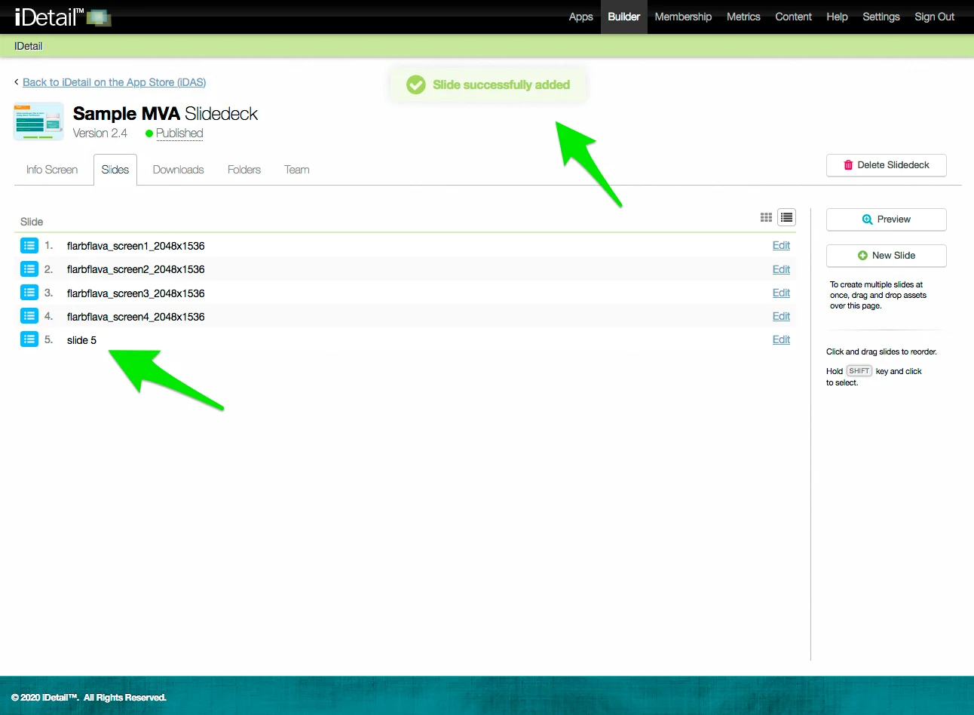Viewport: 974px width, 715px height.
Task: Click the iDetail logo in the header
Action: pos(63,17)
